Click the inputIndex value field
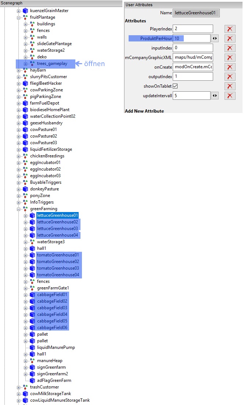244x405 pixels. tap(193, 48)
